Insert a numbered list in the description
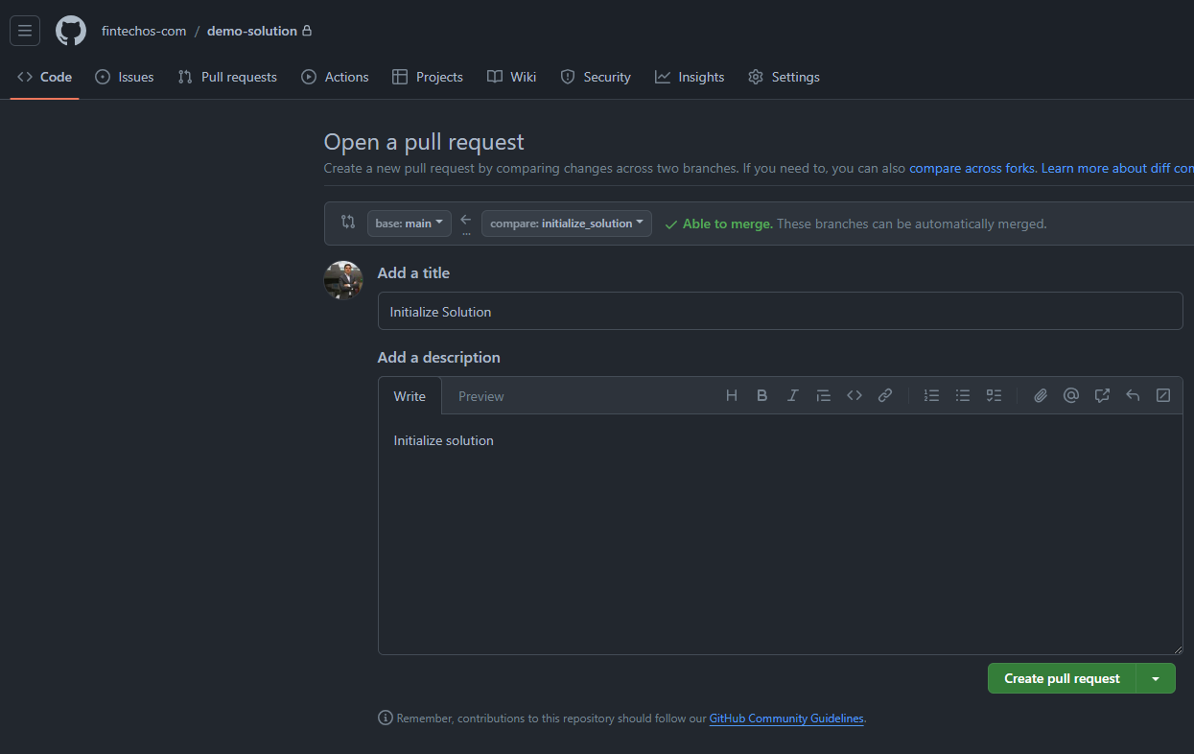1194x754 pixels. pos(931,395)
